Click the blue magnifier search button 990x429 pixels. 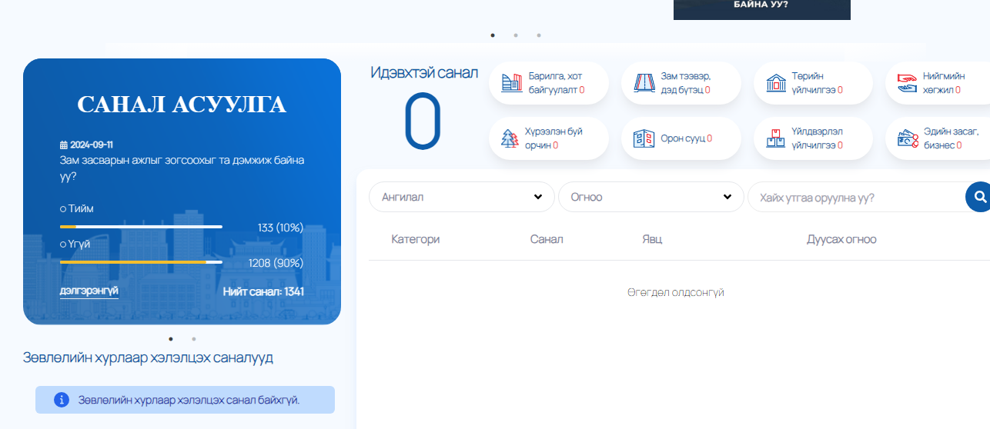(978, 197)
